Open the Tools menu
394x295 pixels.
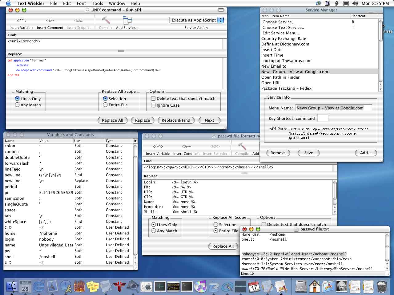coord(97,3)
